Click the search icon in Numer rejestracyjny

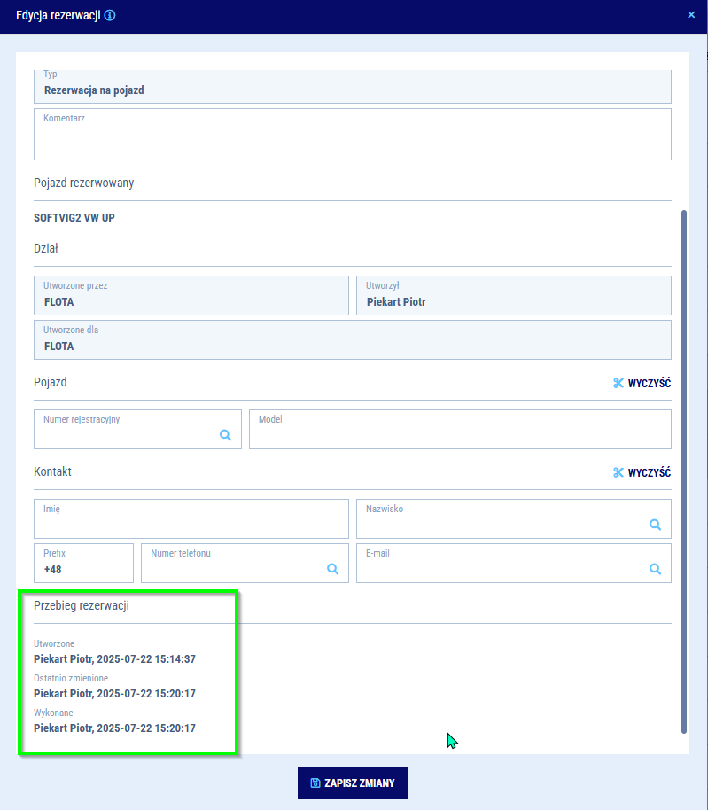click(x=225, y=435)
